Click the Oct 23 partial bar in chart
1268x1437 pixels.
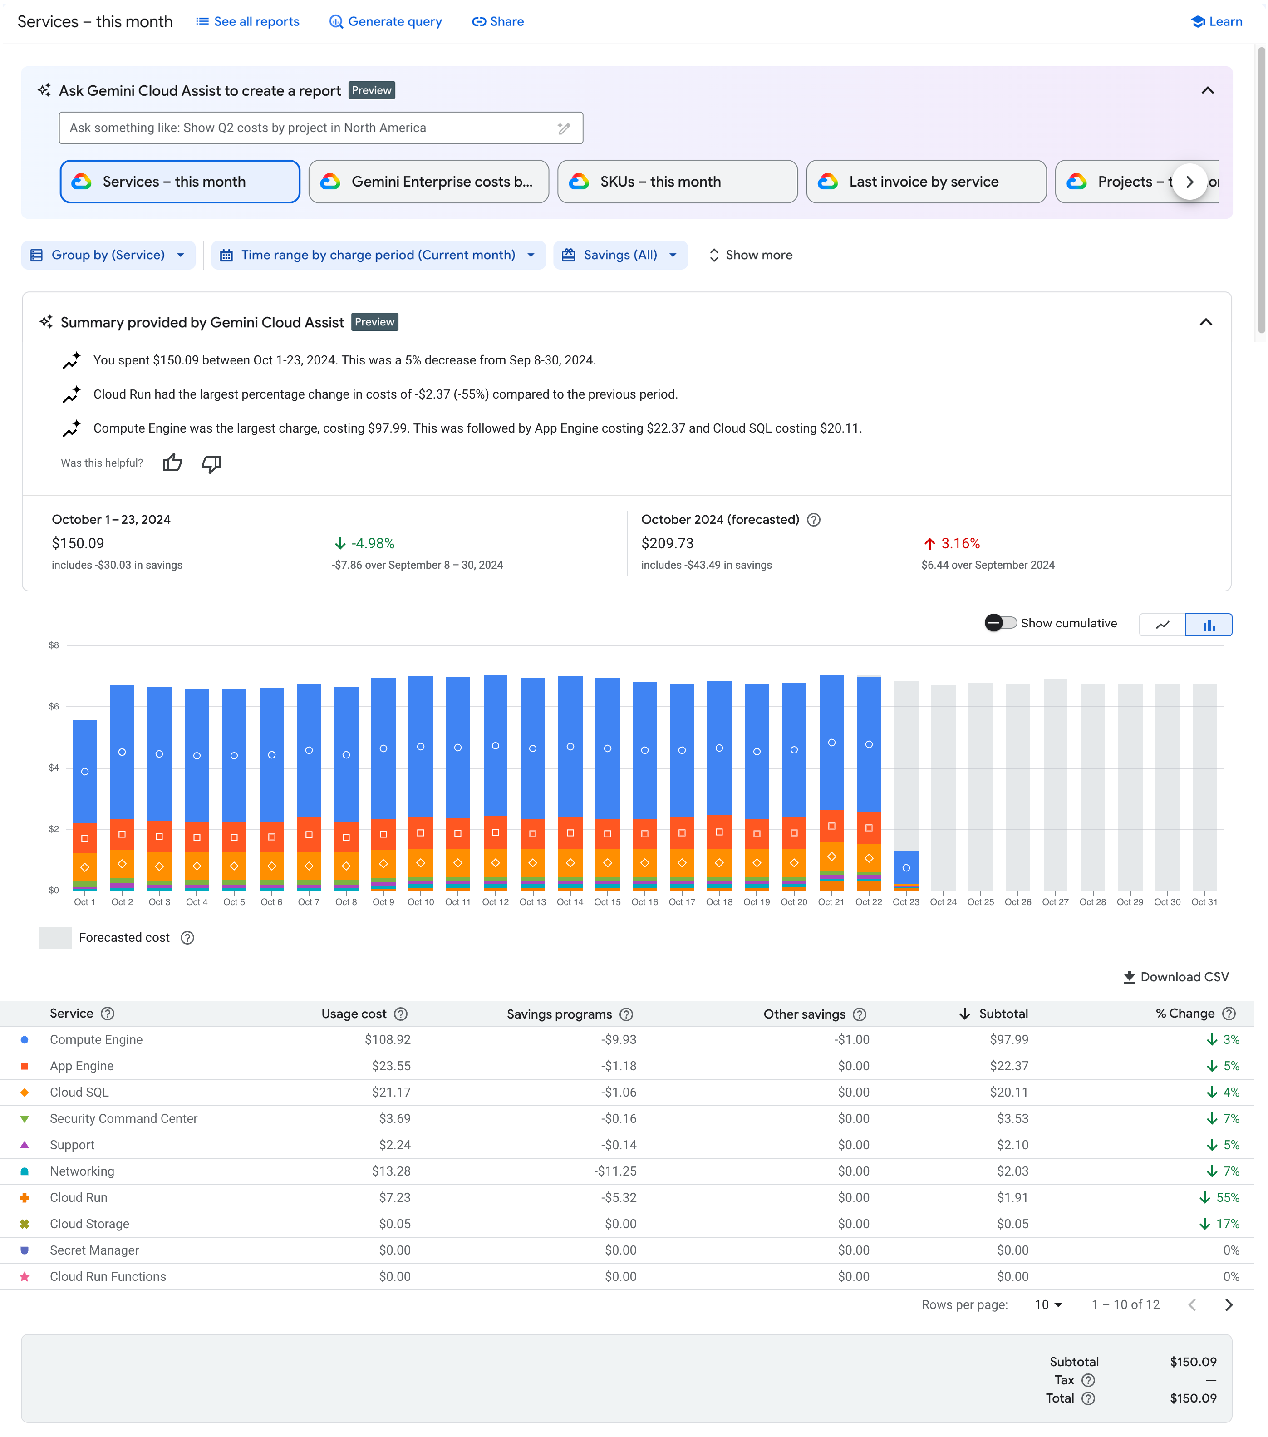[906, 871]
